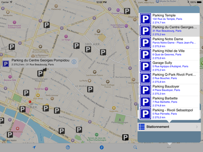Tap the current location arrow icon
203x152 pixels.
[x=34, y=147]
